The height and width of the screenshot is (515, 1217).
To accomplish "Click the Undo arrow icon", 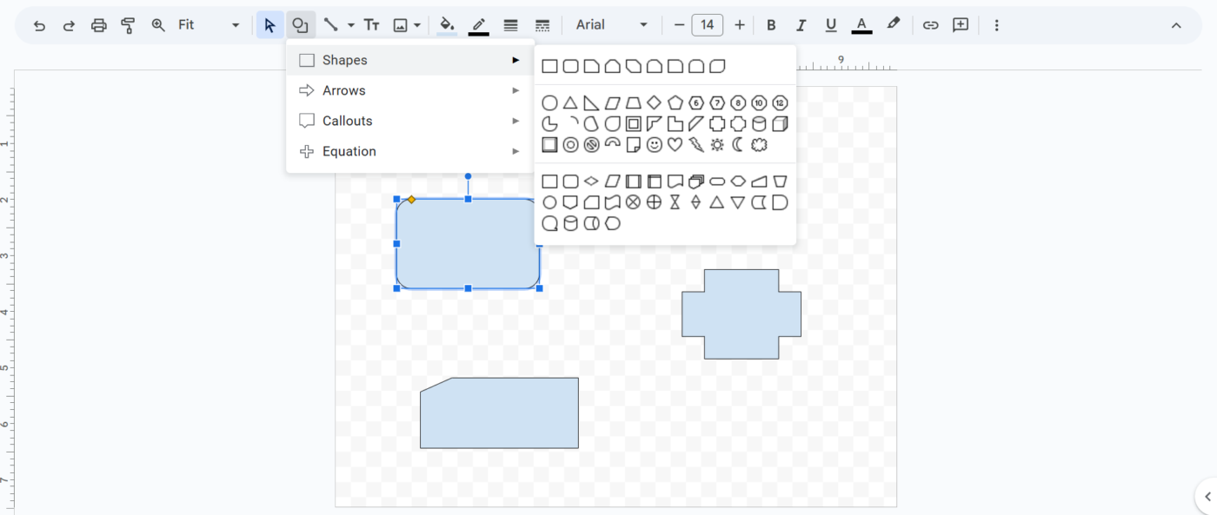I will coord(39,25).
